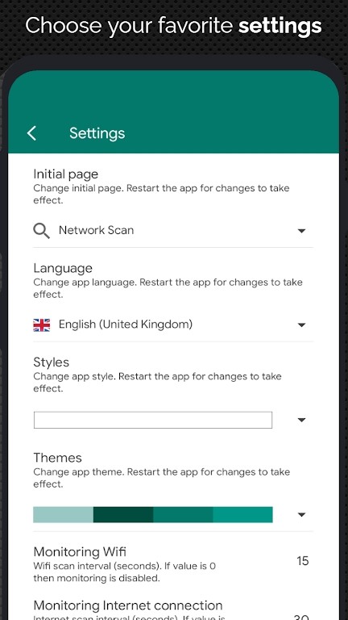Expand the Themes dropdown arrow
The image size is (348, 620).
coord(301,515)
